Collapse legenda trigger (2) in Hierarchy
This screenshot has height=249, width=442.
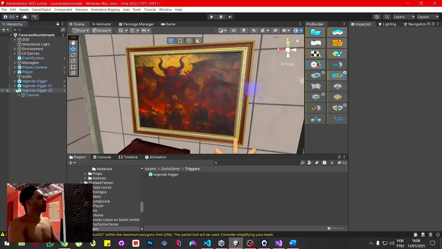click(15, 90)
